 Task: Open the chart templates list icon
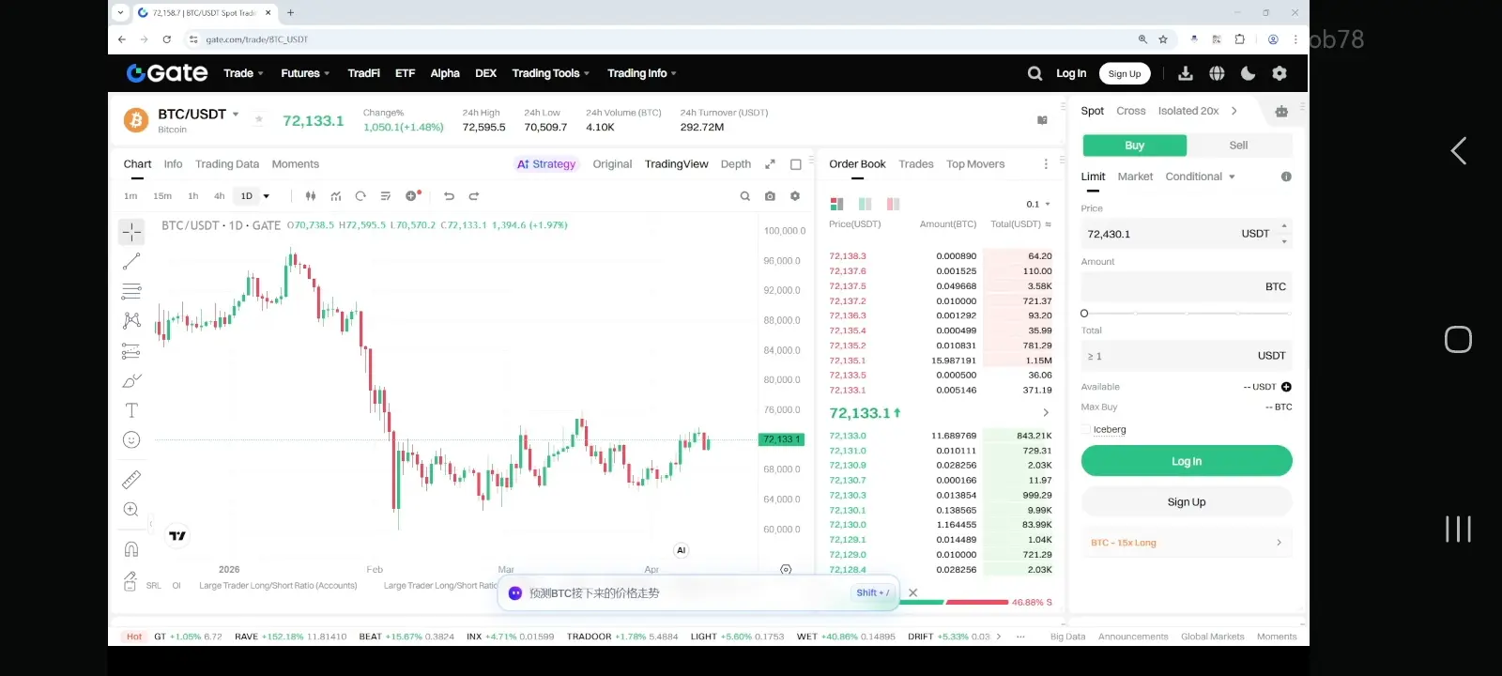385,196
